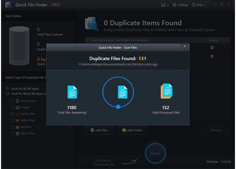
Task: Uncheck the Audio Files checkbox
Action: click(x=12, y=114)
